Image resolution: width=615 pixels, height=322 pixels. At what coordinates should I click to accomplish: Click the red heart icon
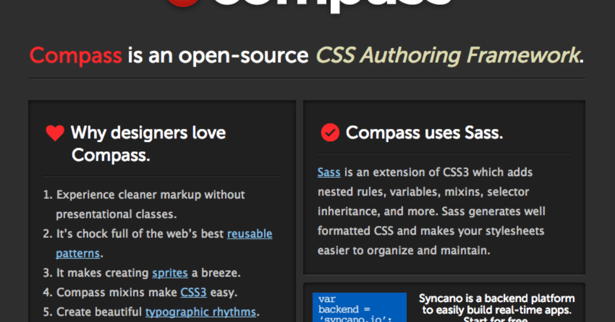pyautogui.click(x=55, y=133)
